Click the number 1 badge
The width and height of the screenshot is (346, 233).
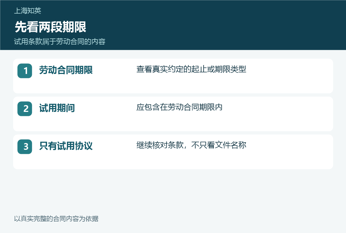click(25, 71)
